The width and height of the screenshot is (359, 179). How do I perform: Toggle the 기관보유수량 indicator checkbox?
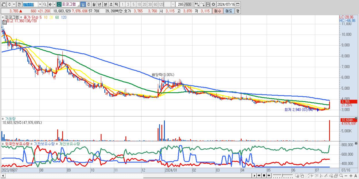32,144
